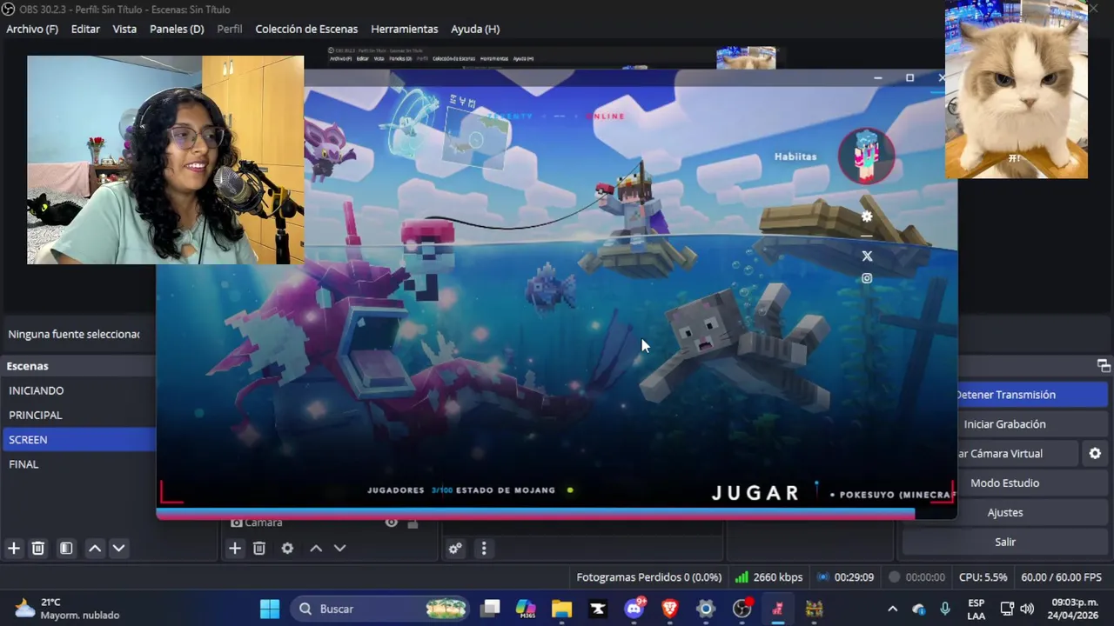This screenshot has height=626, width=1114.
Task: Click the Habiitas player avatar
Action: tap(866, 156)
